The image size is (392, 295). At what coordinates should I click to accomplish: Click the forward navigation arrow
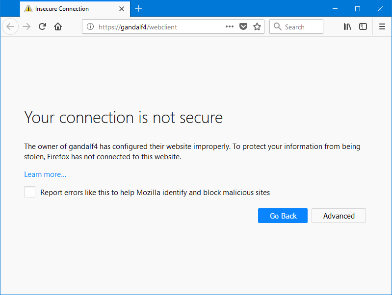pos(26,26)
